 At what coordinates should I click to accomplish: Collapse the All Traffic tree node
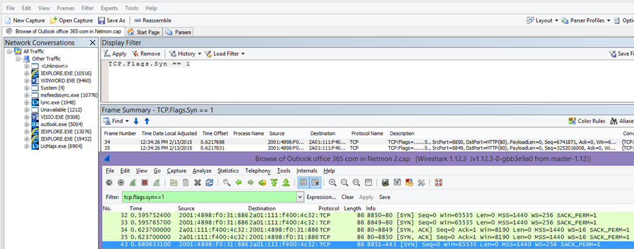pyautogui.click(x=10, y=51)
